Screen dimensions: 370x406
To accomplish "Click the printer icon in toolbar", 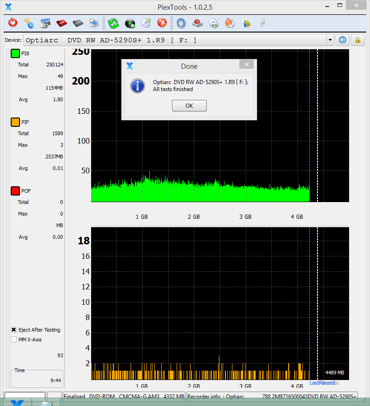I will (94, 23).
